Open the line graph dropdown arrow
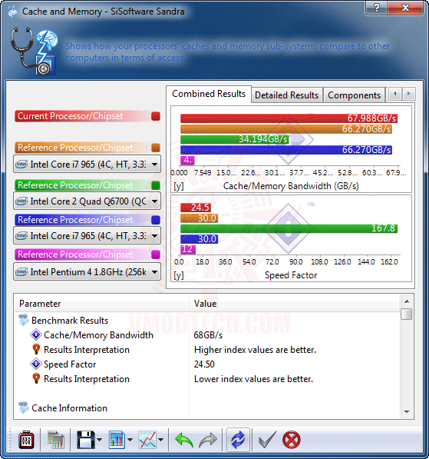The height and width of the screenshot is (459, 429). pos(160,439)
